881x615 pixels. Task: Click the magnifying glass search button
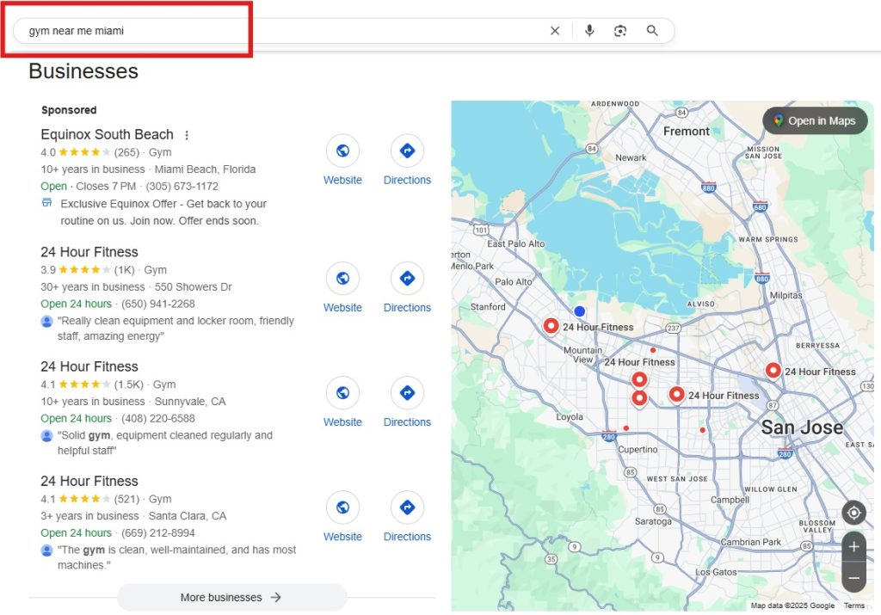pos(652,31)
